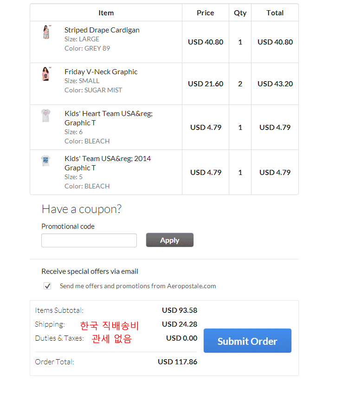Click the blue Submit Order button
The image size is (361, 407).
[247, 341]
